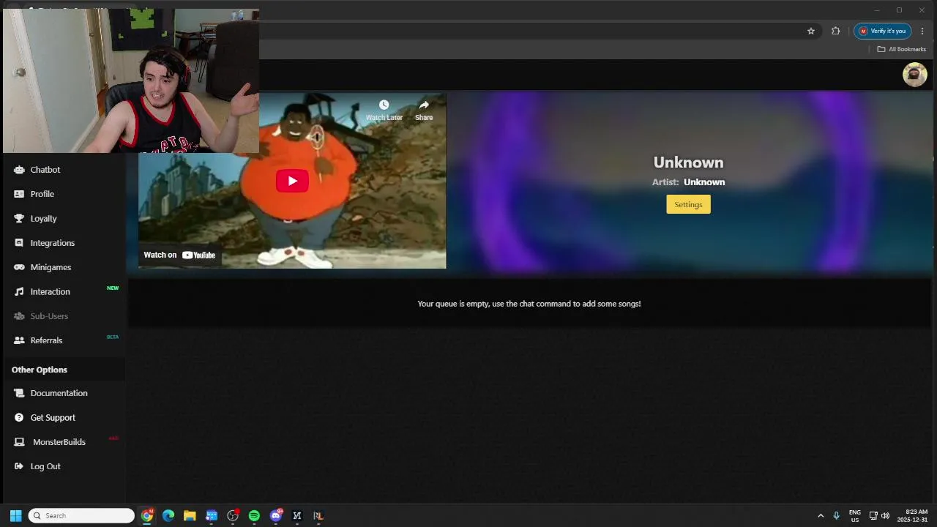This screenshot has width=937, height=527.
Task: Open File Explorer from taskbar
Action: (x=190, y=516)
